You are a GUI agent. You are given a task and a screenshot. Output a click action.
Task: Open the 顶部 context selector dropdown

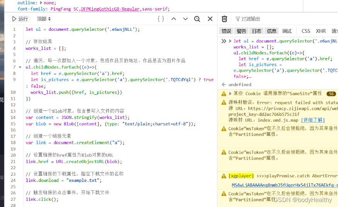pyautogui.click(x=44, y=19)
